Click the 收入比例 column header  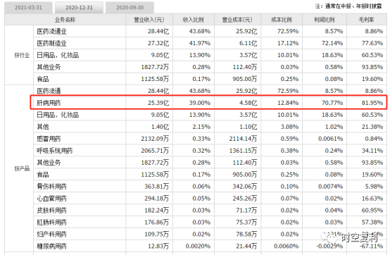click(194, 20)
